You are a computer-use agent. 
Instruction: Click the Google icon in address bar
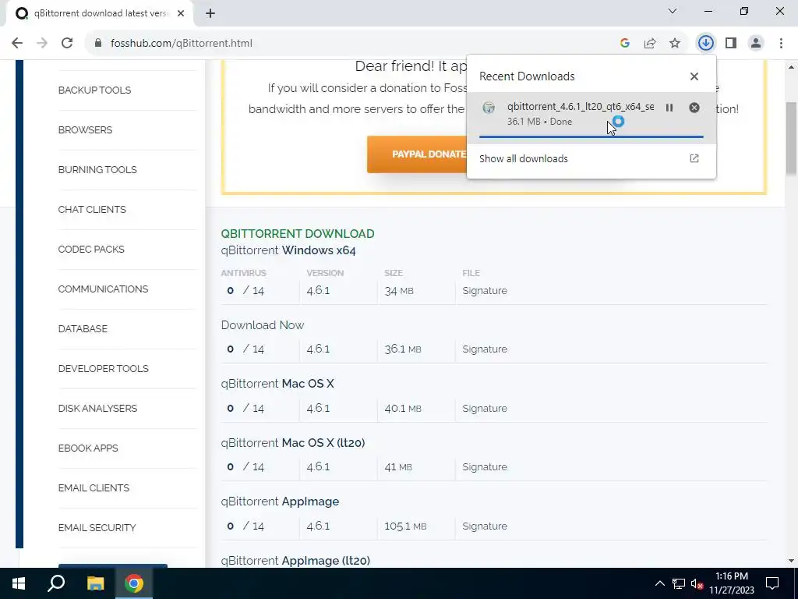click(x=625, y=44)
